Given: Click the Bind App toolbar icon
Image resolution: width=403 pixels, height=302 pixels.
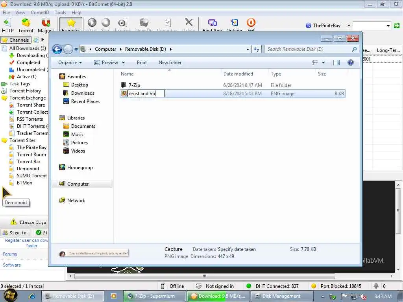Looking at the screenshot, I should click(x=212, y=23).
